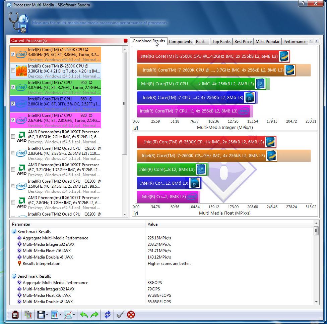Uncheck the Core i7 950 checkbox
The image size is (327, 324).
point(13,87)
